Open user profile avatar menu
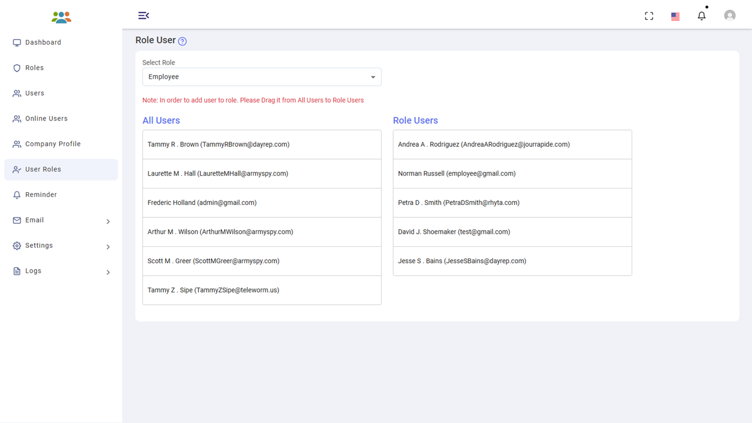This screenshot has height=423, width=752. click(x=730, y=16)
